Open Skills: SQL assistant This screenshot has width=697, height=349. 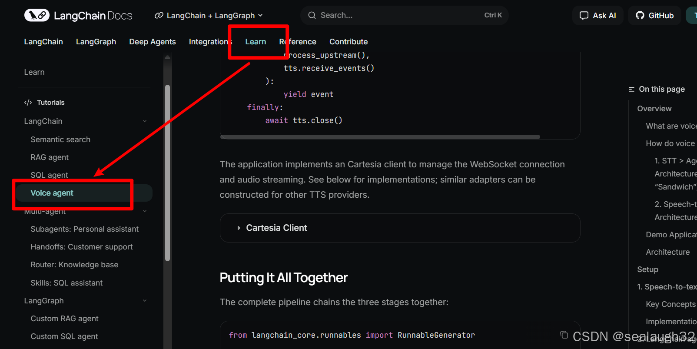[x=66, y=283]
